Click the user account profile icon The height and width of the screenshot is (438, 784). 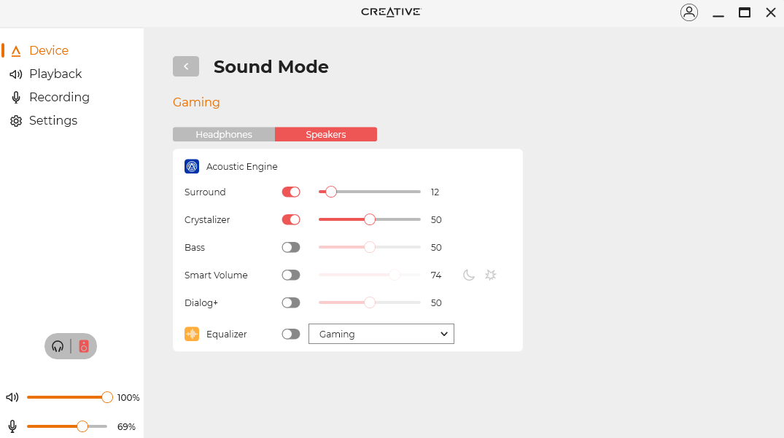point(688,12)
